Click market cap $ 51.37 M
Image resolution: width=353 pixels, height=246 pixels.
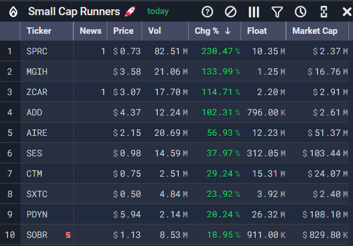point(328,133)
